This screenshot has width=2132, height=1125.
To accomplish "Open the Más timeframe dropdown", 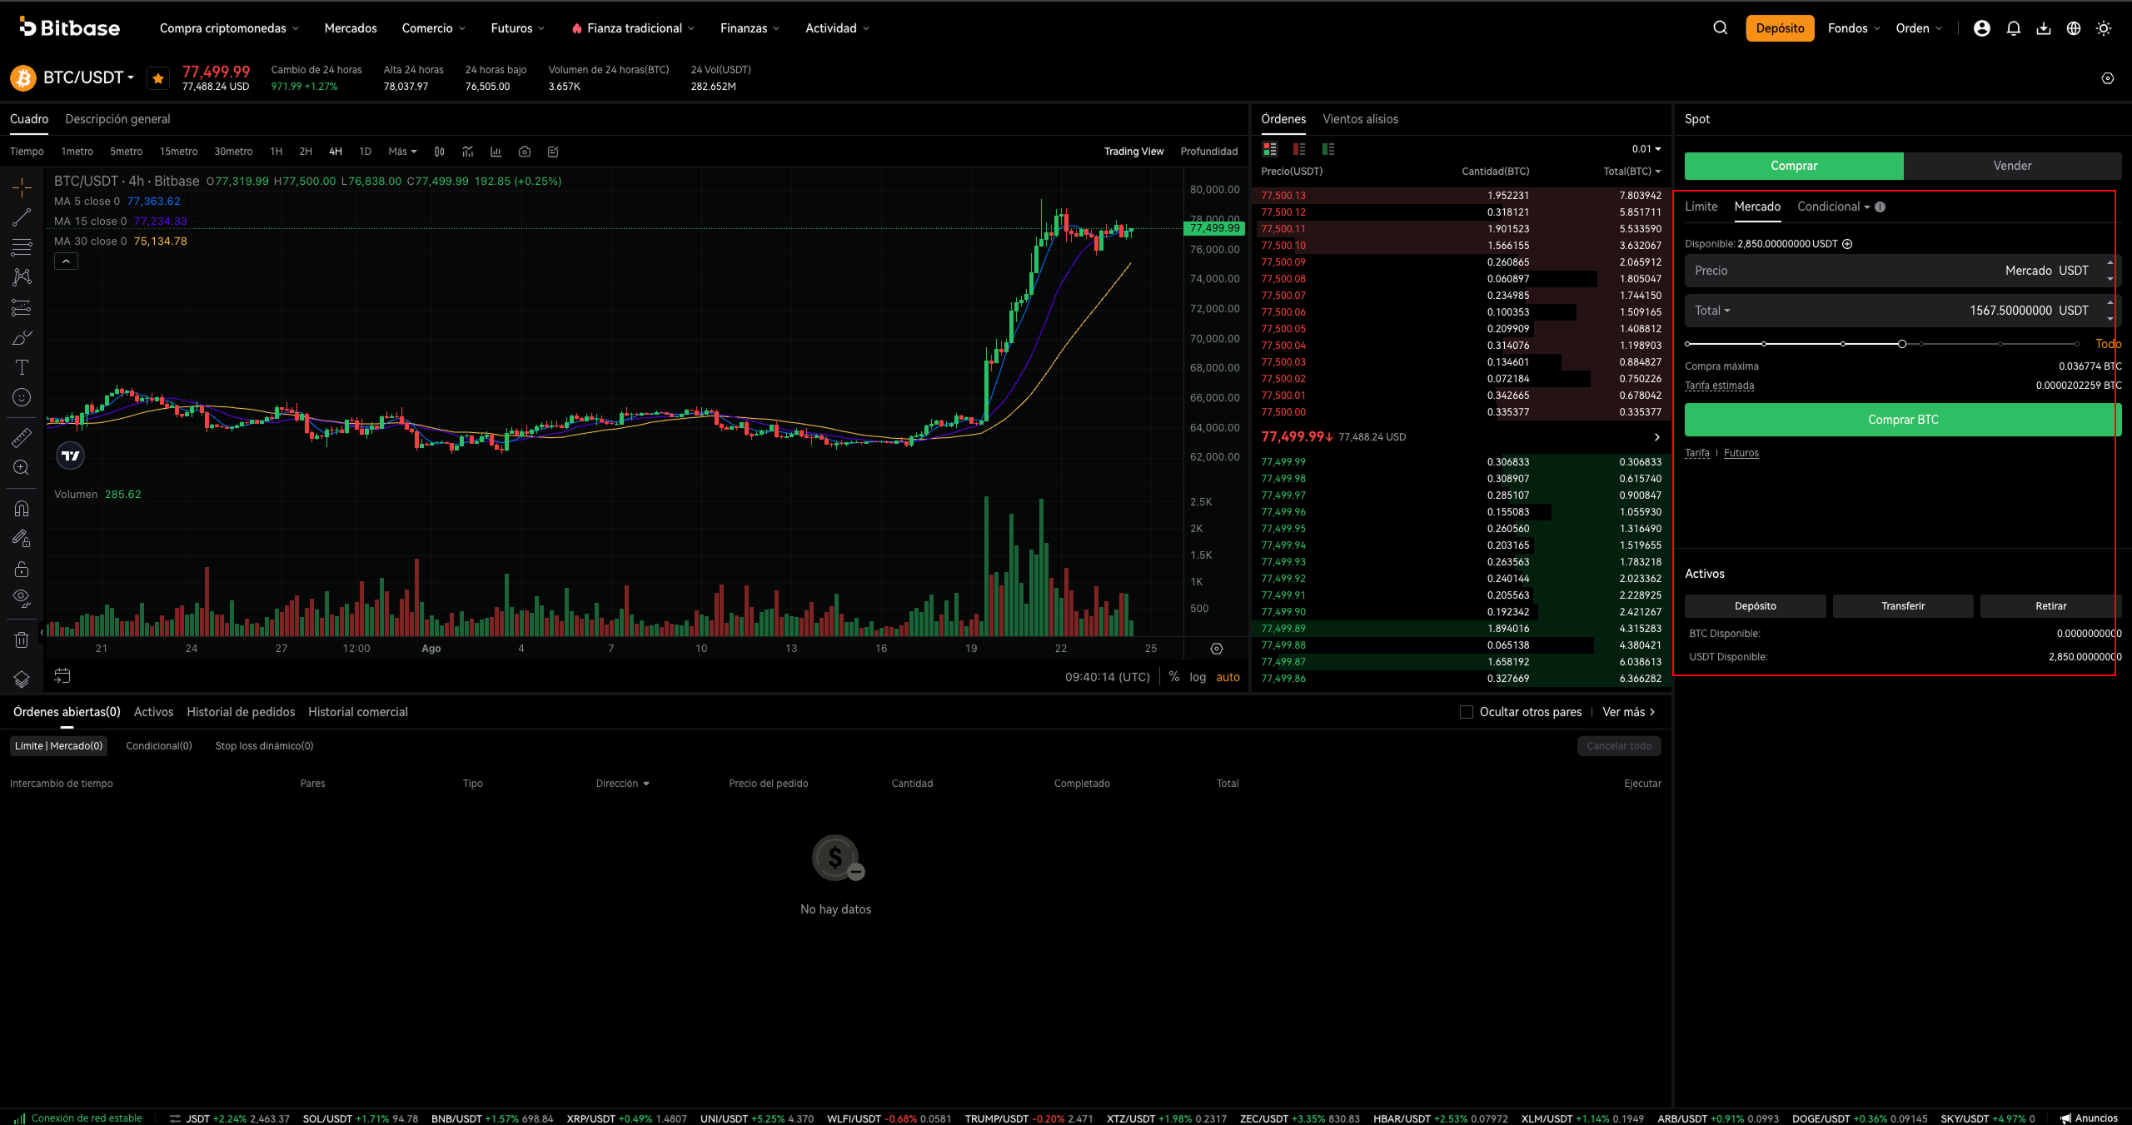I will coord(402,152).
